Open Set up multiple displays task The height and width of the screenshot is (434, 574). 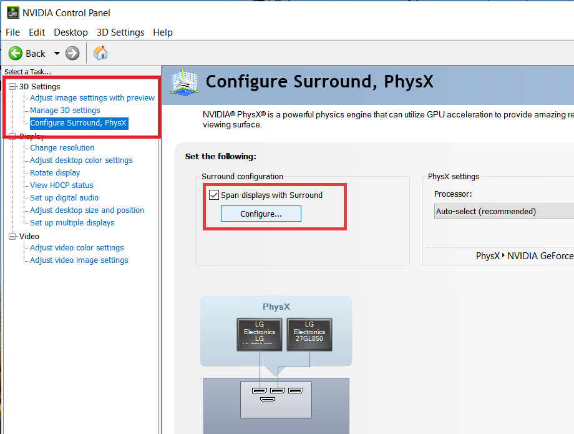(72, 222)
